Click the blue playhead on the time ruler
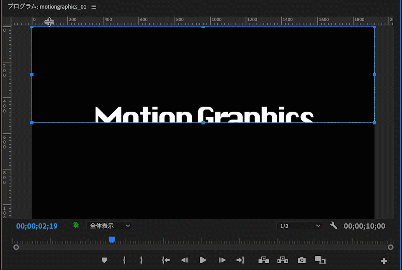This screenshot has width=402, height=270. [112, 239]
